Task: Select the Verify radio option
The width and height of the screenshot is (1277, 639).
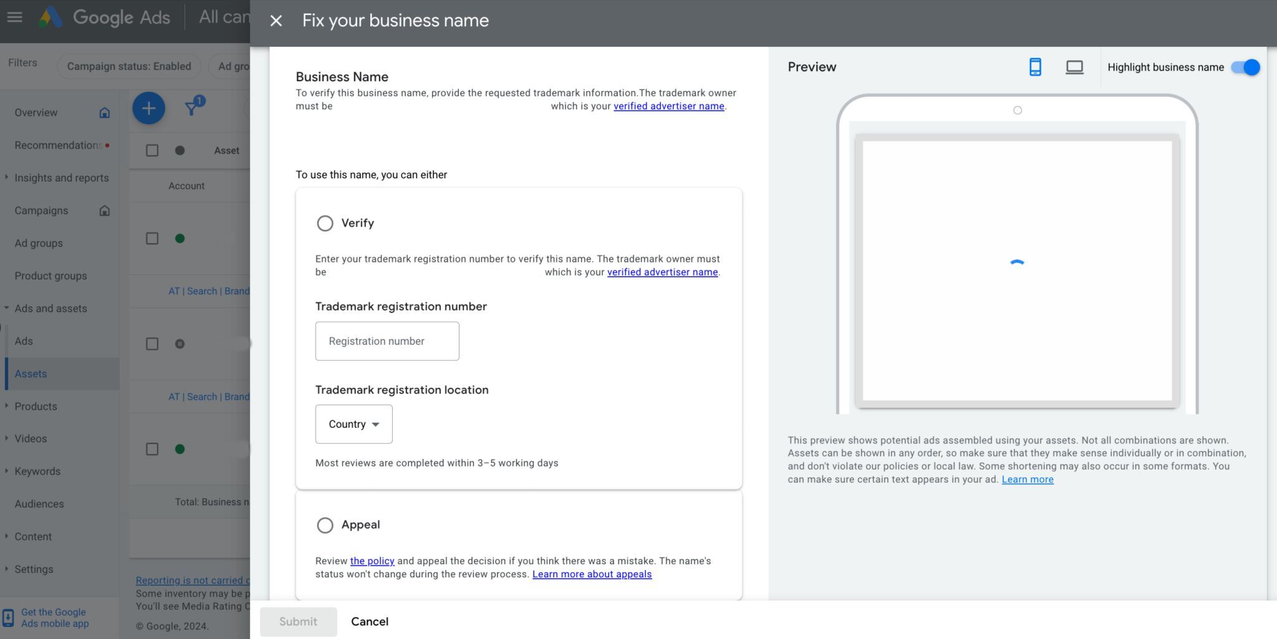Action: coord(325,223)
